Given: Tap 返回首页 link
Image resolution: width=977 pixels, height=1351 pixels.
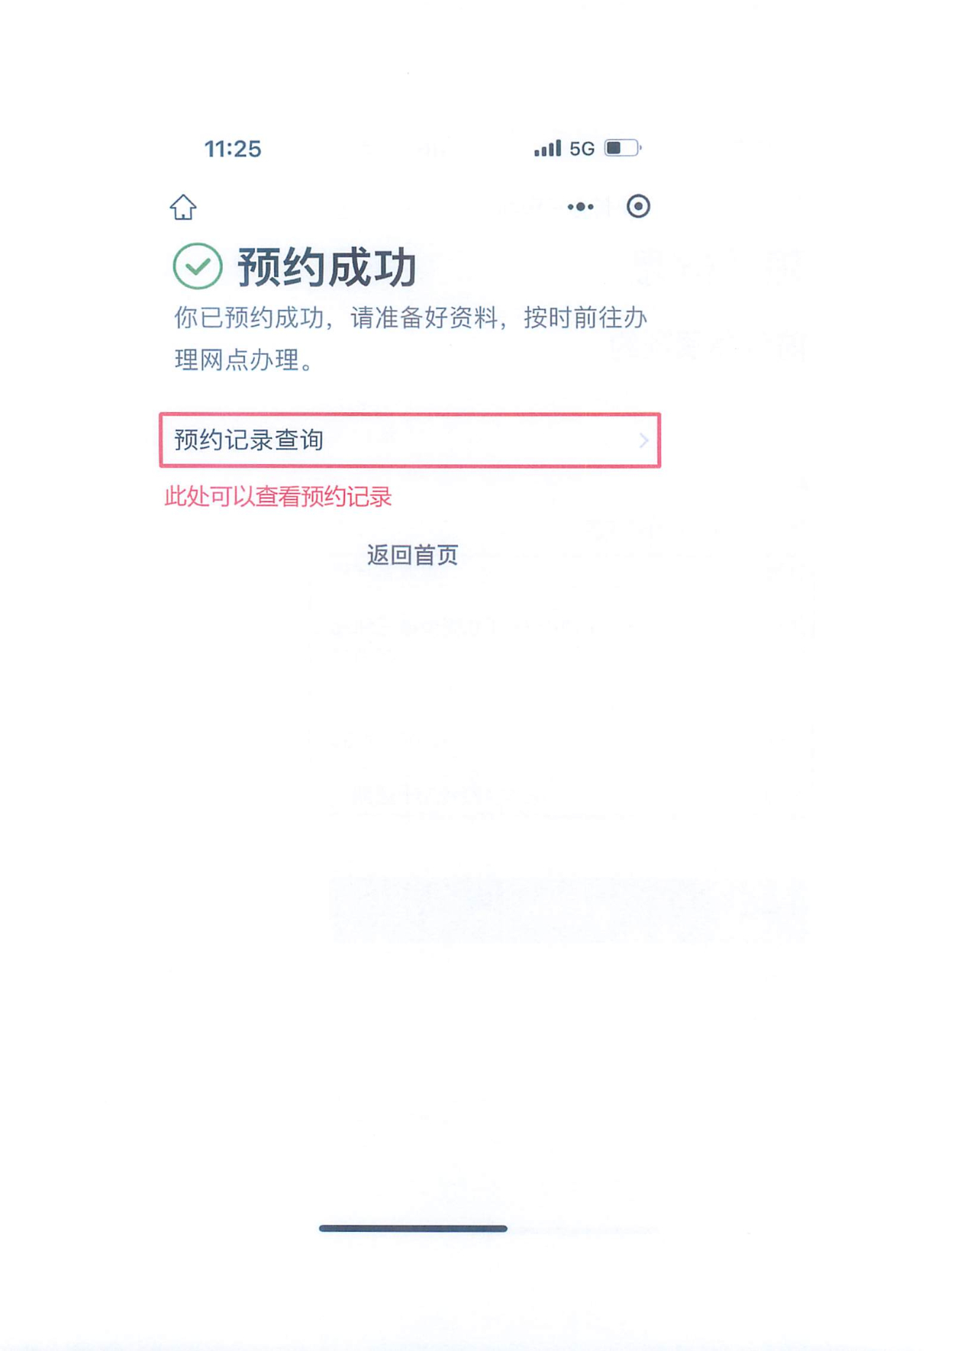Looking at the screenshot, I should (x=412, y=555).
